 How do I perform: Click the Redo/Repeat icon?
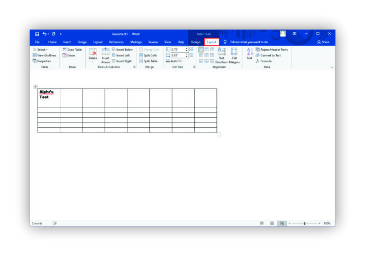tap(53, 34)
